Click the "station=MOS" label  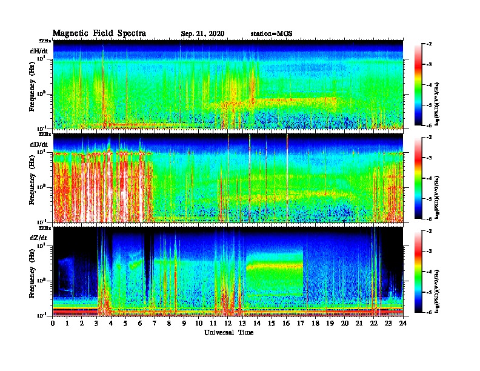click(272, 34)
